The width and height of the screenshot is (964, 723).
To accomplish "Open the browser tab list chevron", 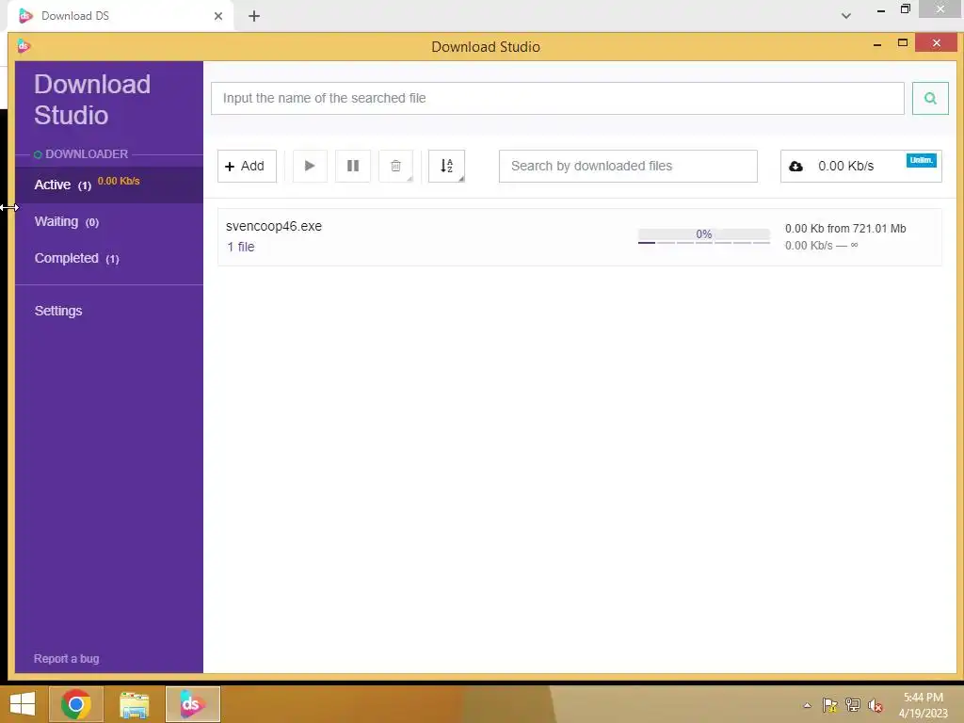I will [846, 16].
